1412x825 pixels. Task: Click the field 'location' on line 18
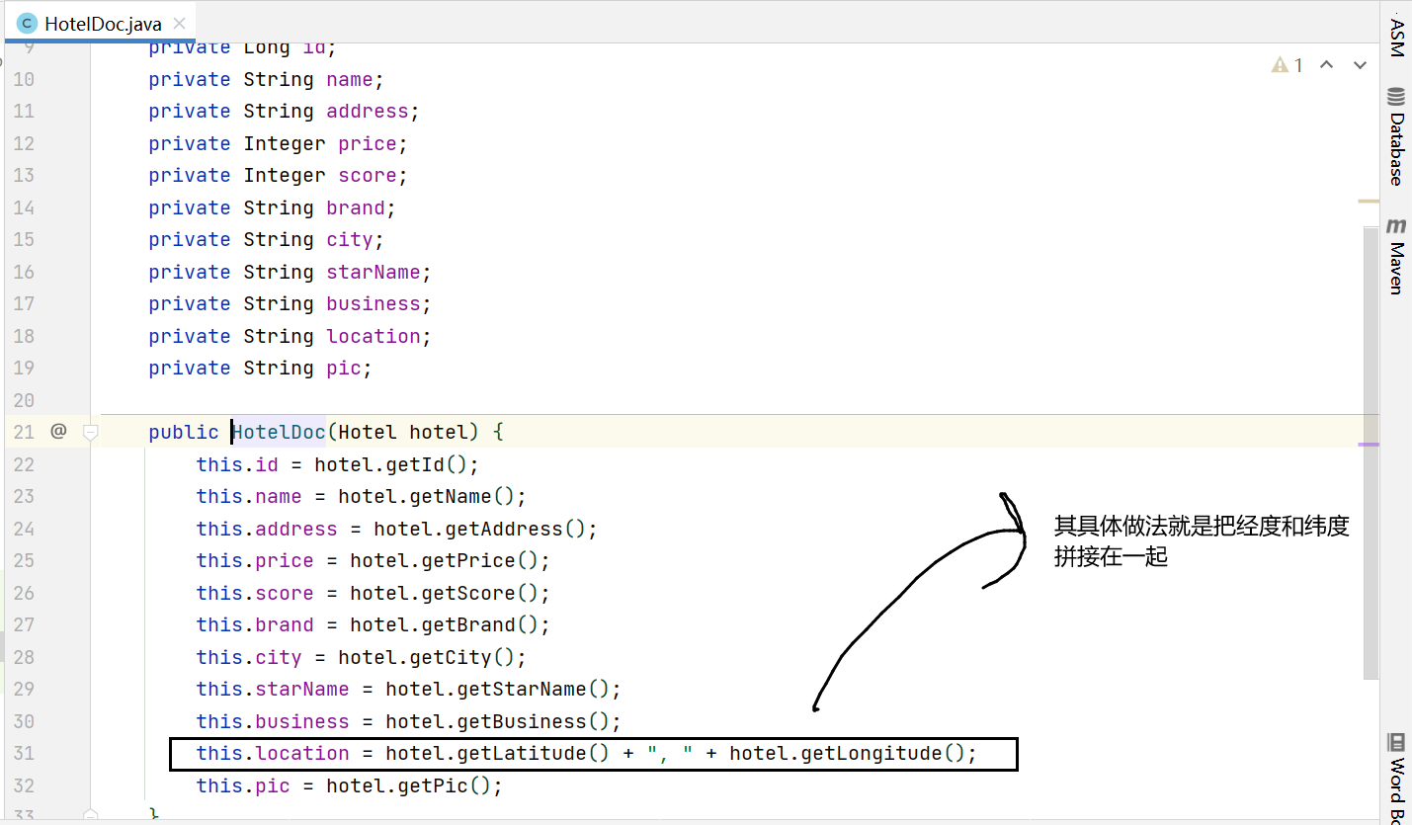(x=374, y=336)
